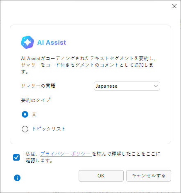Confirm with the OK button
This screenshot has height=193, width=181.
click(x=101, y=176)
